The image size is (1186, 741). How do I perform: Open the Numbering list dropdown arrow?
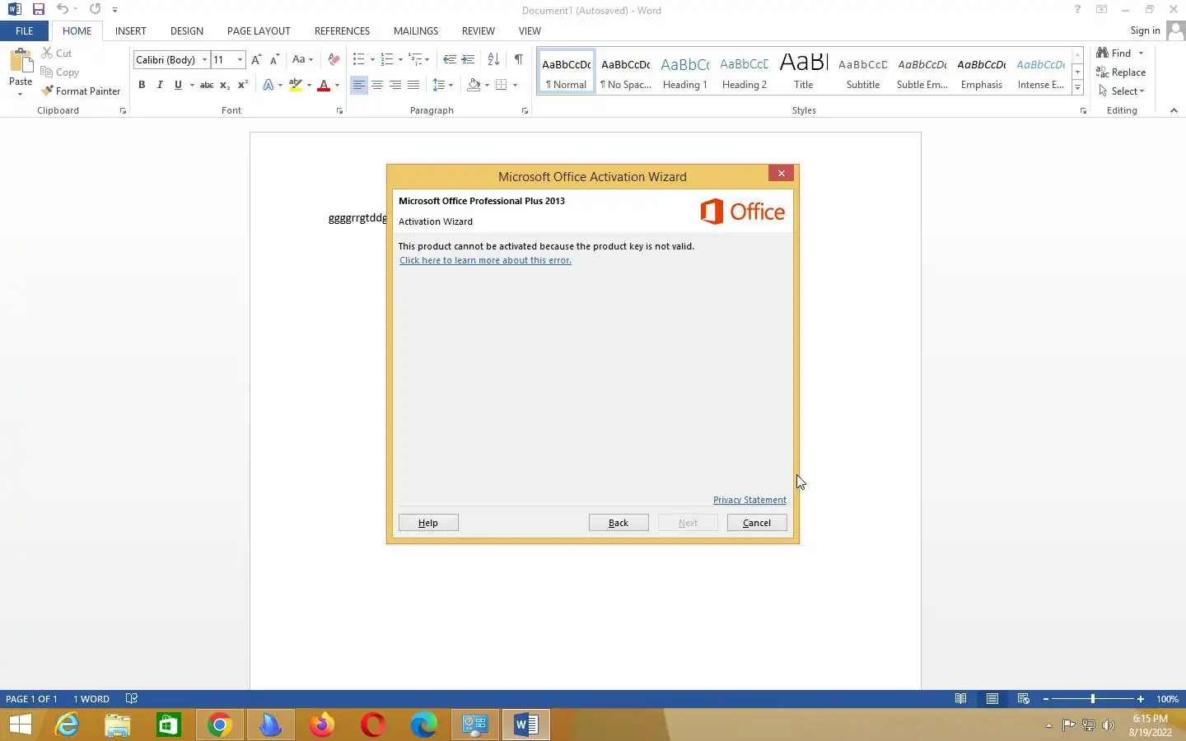pyautogui.click(x=400, y=59)
